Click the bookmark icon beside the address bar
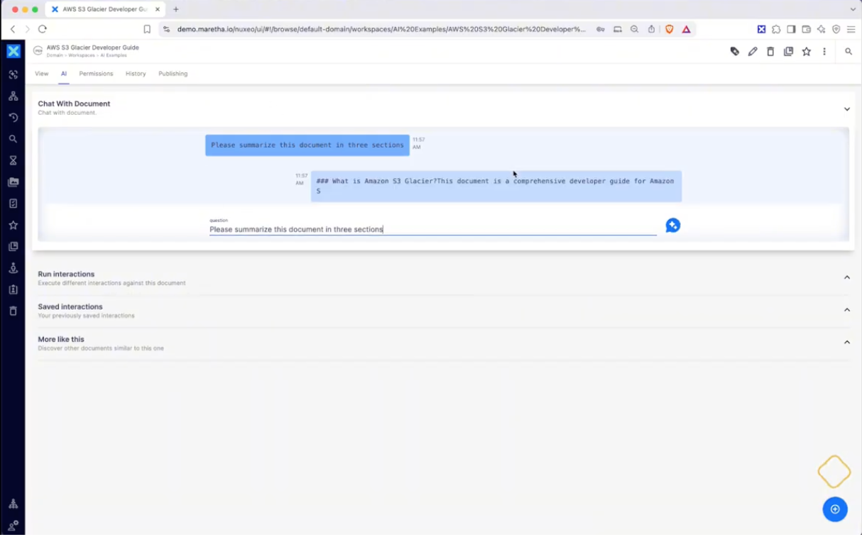Screen dimensions: 862x537 click(x=147, y=29)
